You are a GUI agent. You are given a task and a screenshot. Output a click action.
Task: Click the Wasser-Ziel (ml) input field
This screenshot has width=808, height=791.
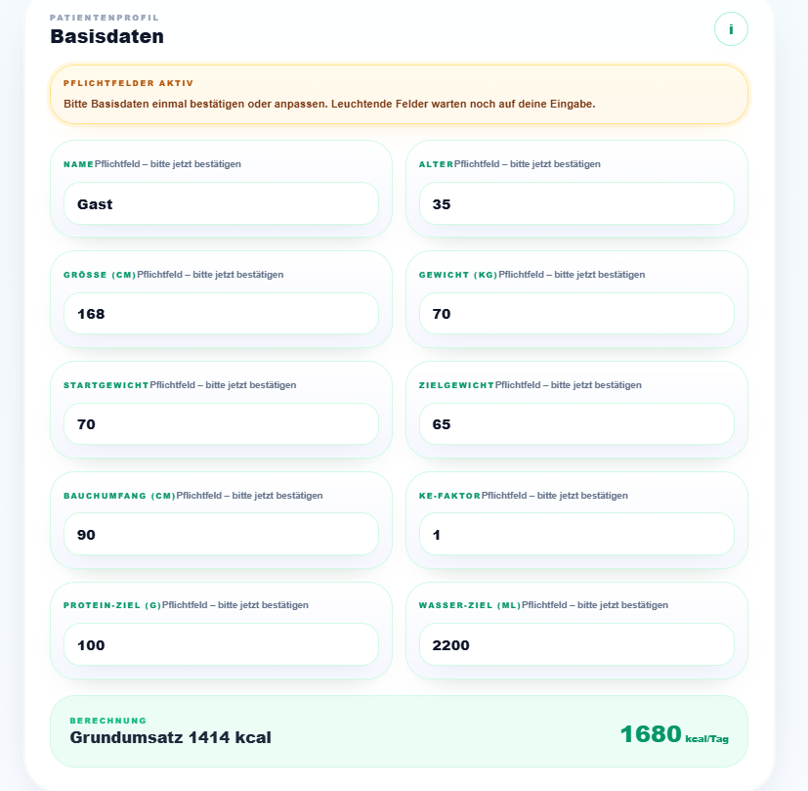tap(576, 644)
